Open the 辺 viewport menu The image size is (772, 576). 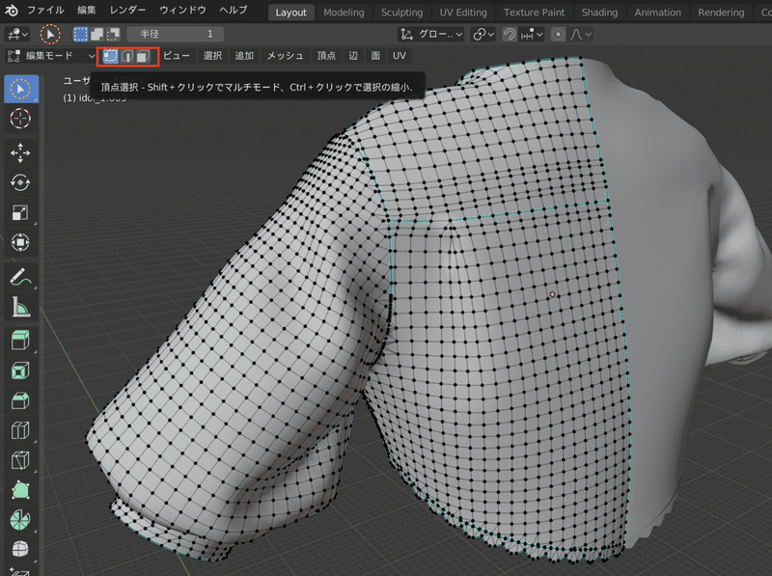pyautogui.click(x=353, y=56)
